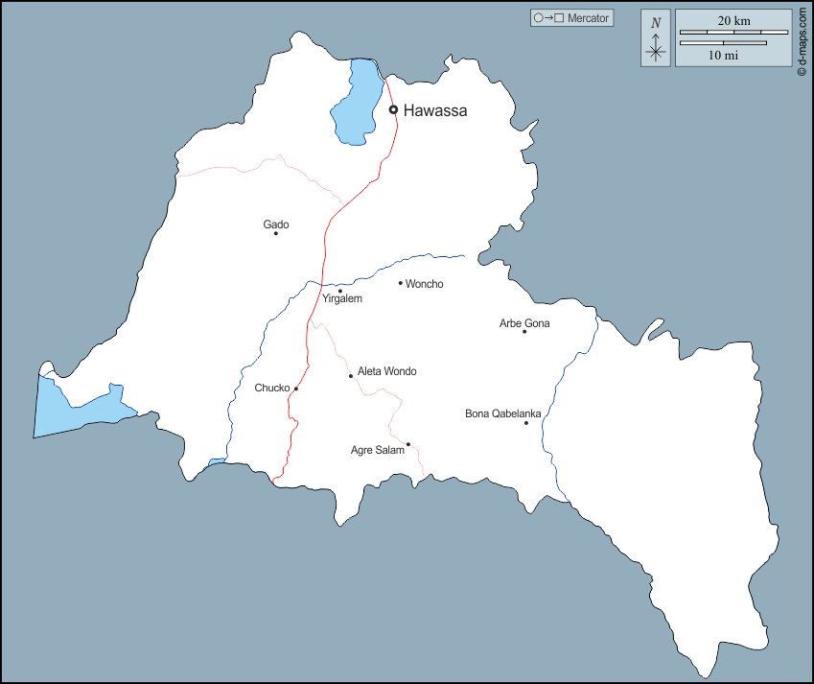Open the d-maps.com copyright link
Image resolution: width=814 pixels, height=684 pixels.
click(802, 42)
